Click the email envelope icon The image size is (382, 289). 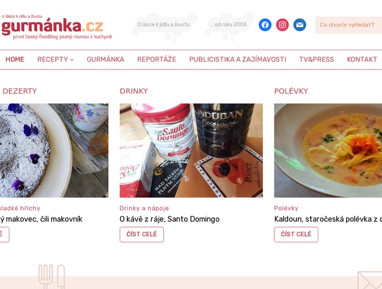point(300,25)
